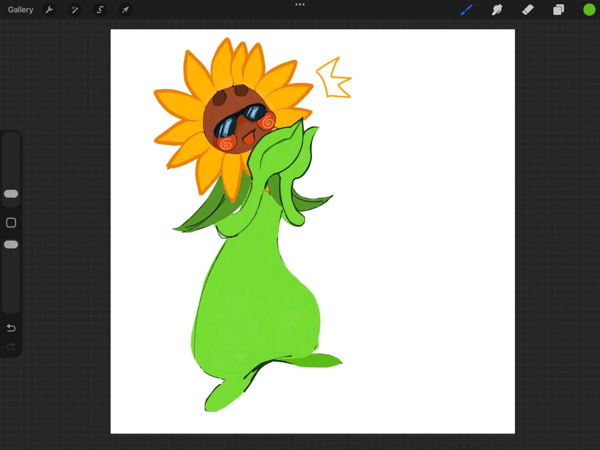Open the active green color swatch
This screenshot has height=450, width=600.
pyautogui.click(x=589, y=9)
